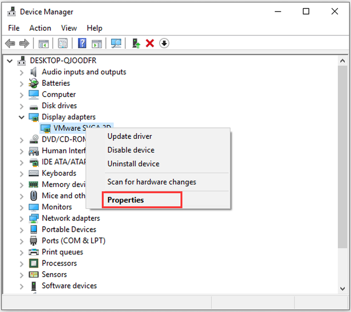Open the blue Help question-mark toolbar icon
The height and width of the screenshot is (312, 351).
pos(82,43)
